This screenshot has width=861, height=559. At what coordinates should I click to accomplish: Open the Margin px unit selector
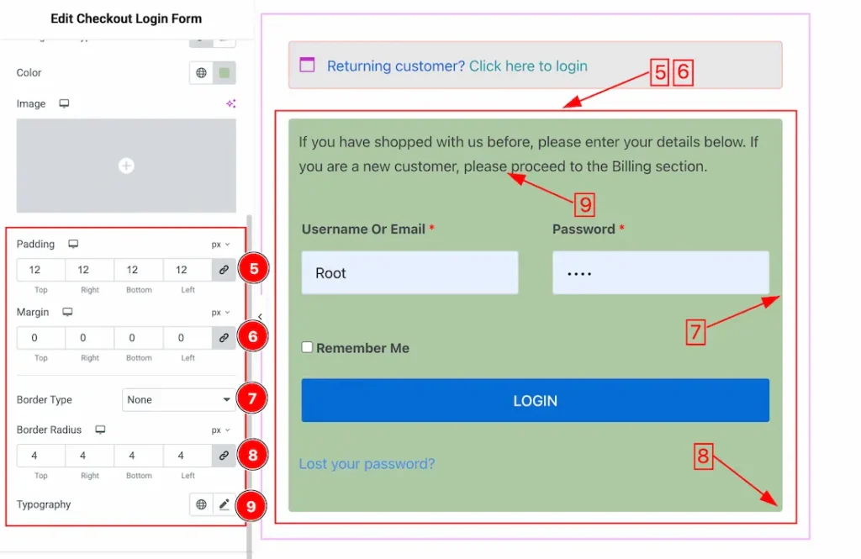[220, 313]
